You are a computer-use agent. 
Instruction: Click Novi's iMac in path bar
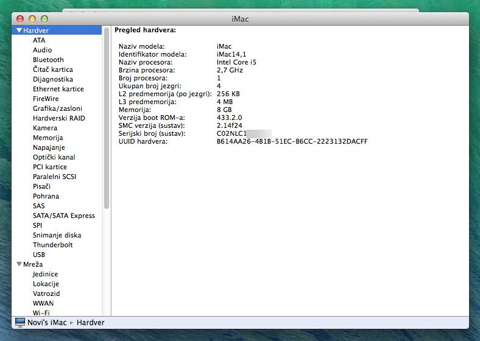(47, 322)
